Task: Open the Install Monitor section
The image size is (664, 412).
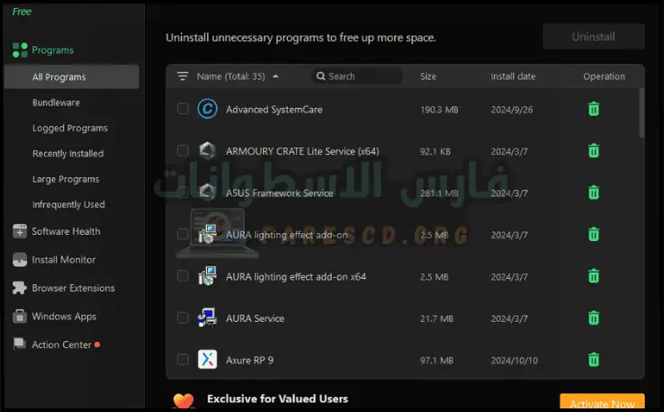Action: (x=64, y=260)
